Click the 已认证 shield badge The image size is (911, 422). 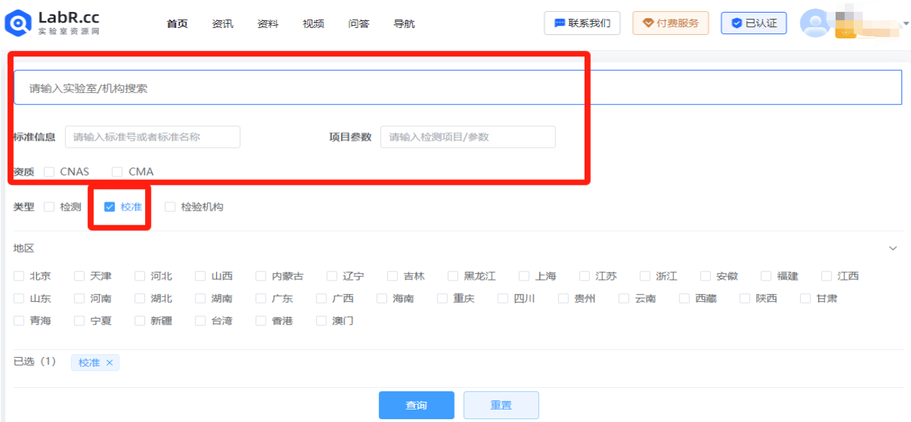click(753, 23)
